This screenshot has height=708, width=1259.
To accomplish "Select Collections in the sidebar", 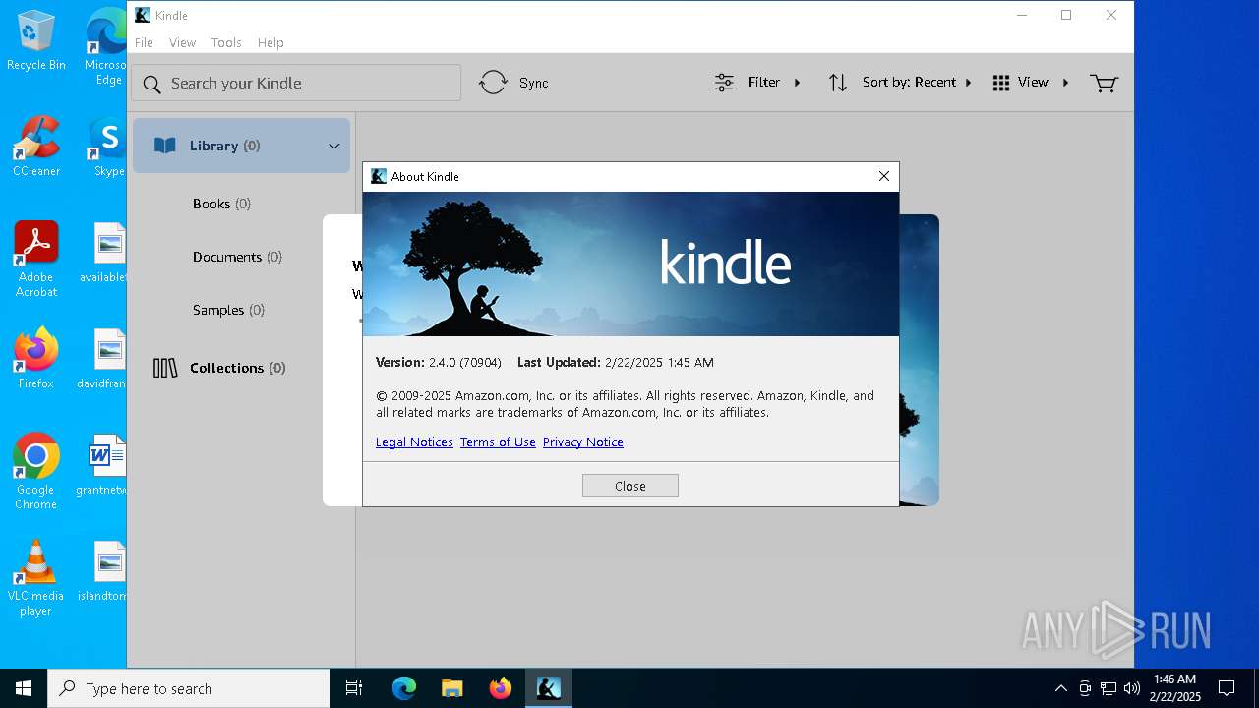I will 237,368.
